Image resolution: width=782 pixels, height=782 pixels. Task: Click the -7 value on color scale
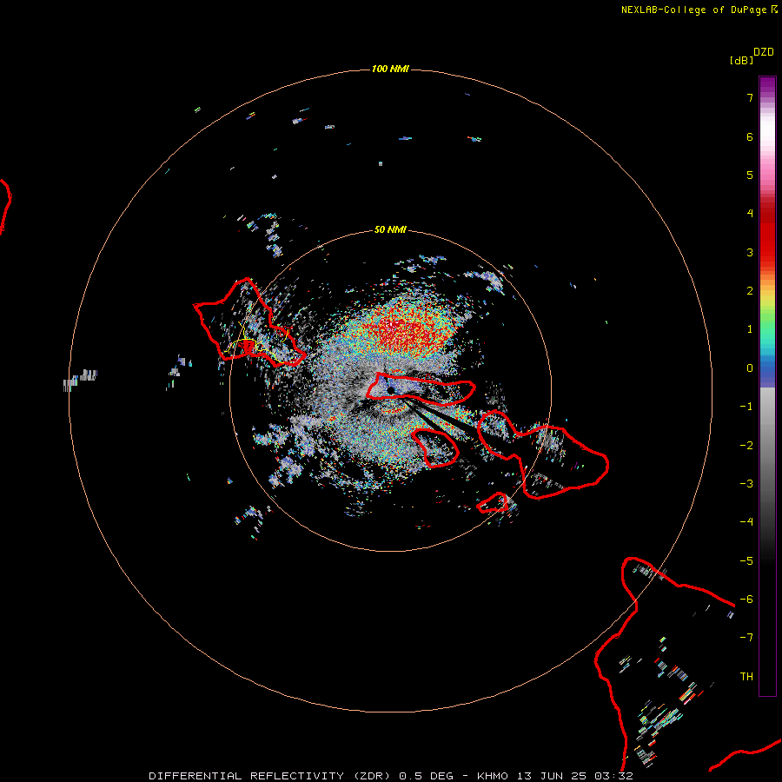pyautogui.click(x=746, y=638)
